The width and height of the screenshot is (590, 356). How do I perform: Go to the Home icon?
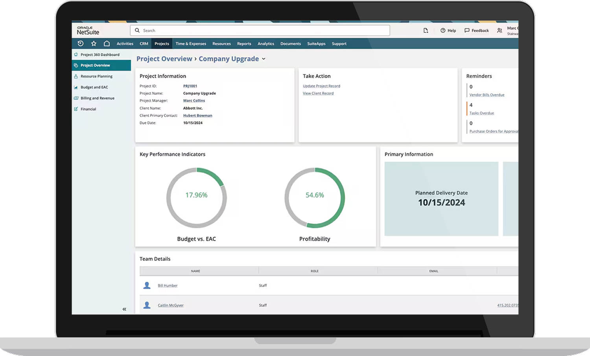tap(107, 44)
